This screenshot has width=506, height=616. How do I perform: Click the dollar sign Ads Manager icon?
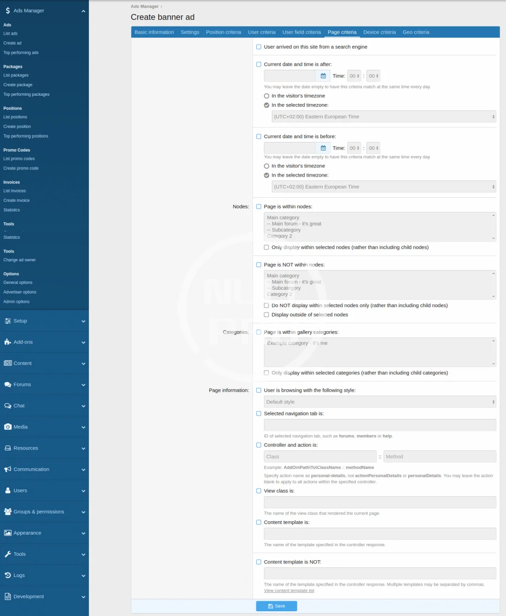coord(8,11)
